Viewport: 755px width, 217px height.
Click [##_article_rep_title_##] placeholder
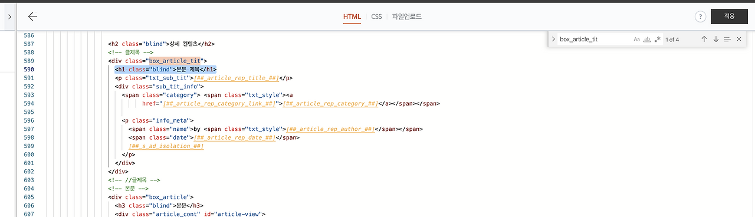pyautogui.click(x=236, y=78)
